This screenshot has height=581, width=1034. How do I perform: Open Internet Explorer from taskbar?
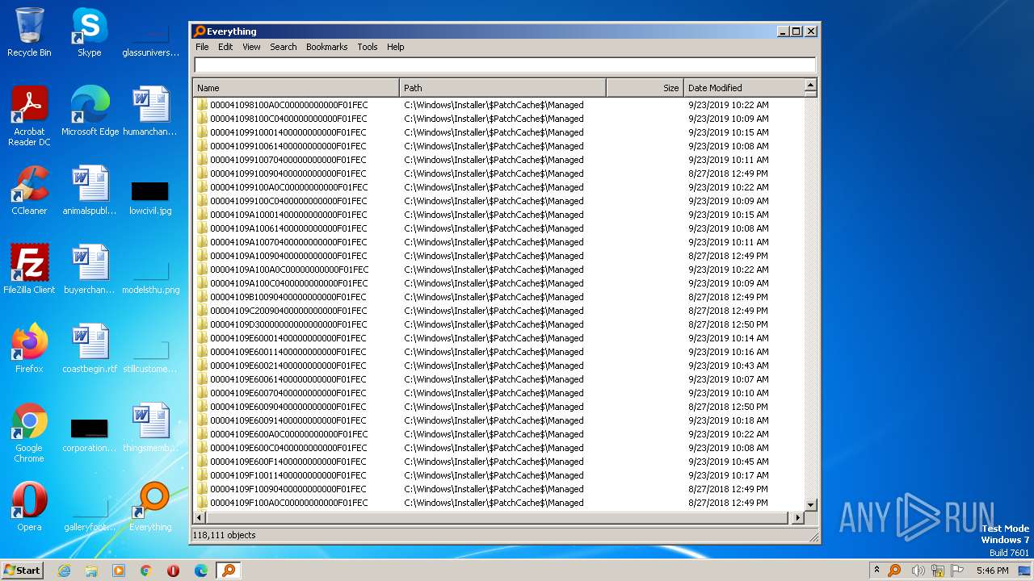pyautogui.click(x=64, y=571)
